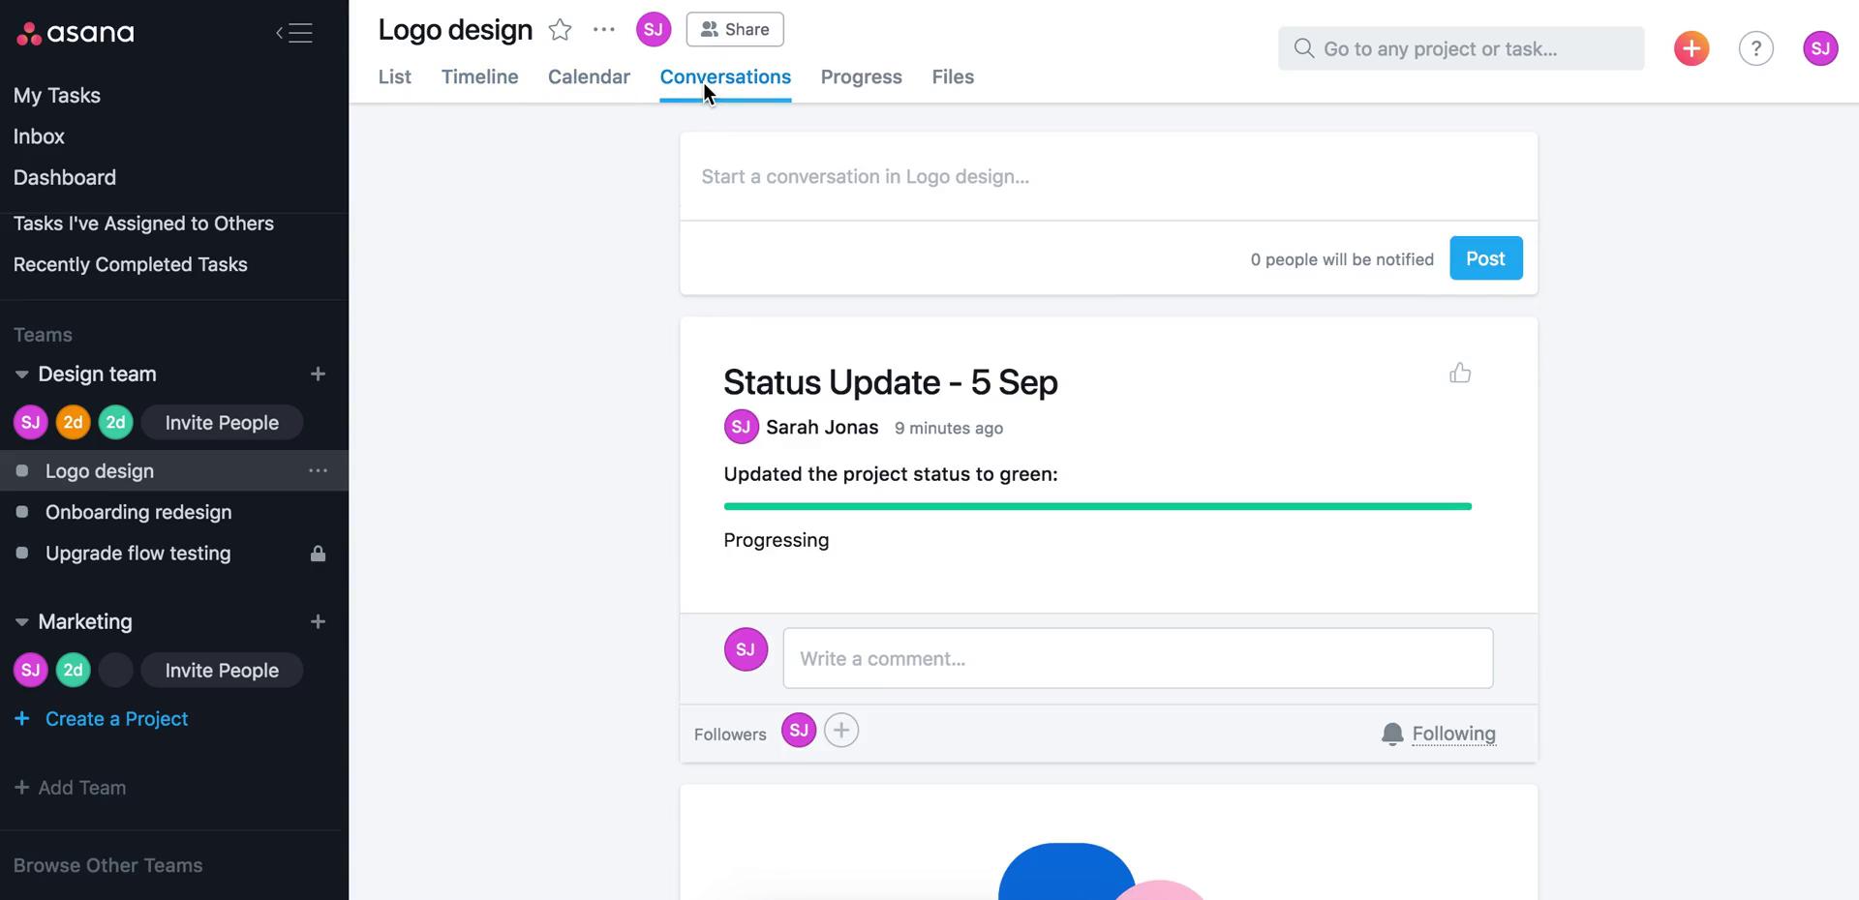Click the 0 people will be notified text
Image resolution: width=1859 pixels, height=900 pixels.
point(1342,259)
